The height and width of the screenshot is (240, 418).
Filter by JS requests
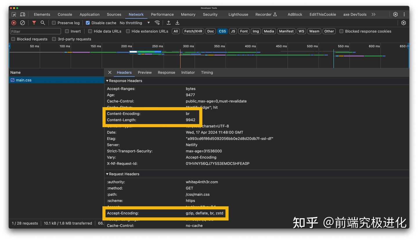[x=233, y=31]
